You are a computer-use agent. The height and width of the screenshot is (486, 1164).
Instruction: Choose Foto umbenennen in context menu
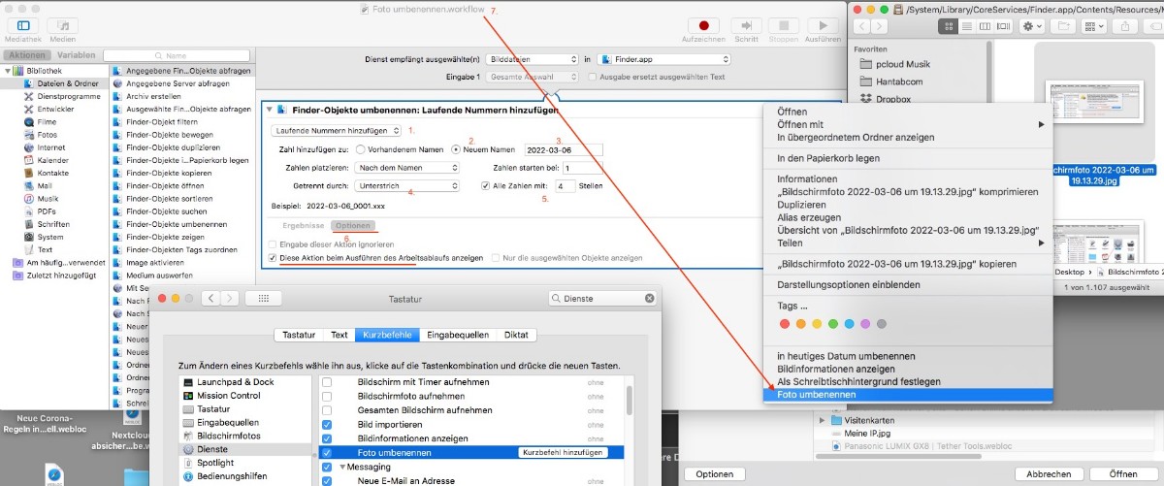pos(809,395)
